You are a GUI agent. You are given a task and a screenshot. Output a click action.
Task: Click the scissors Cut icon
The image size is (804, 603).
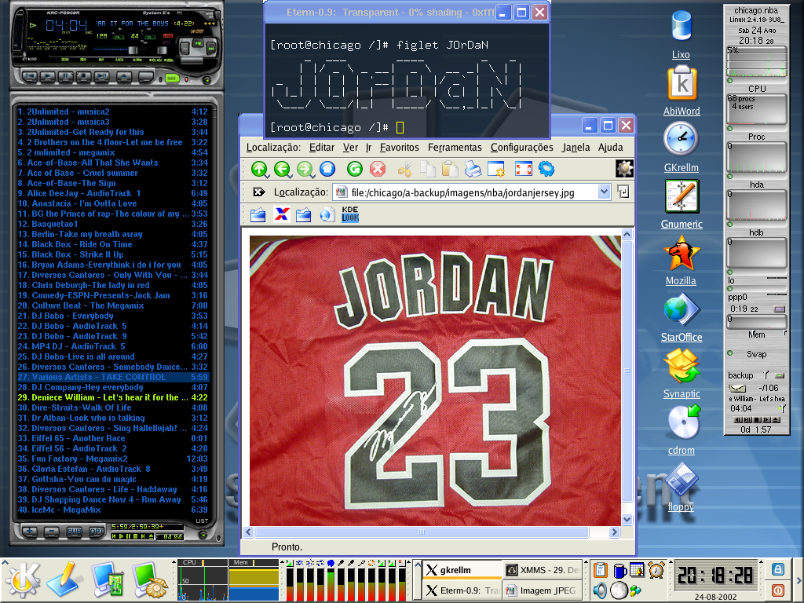click(404, 169)
